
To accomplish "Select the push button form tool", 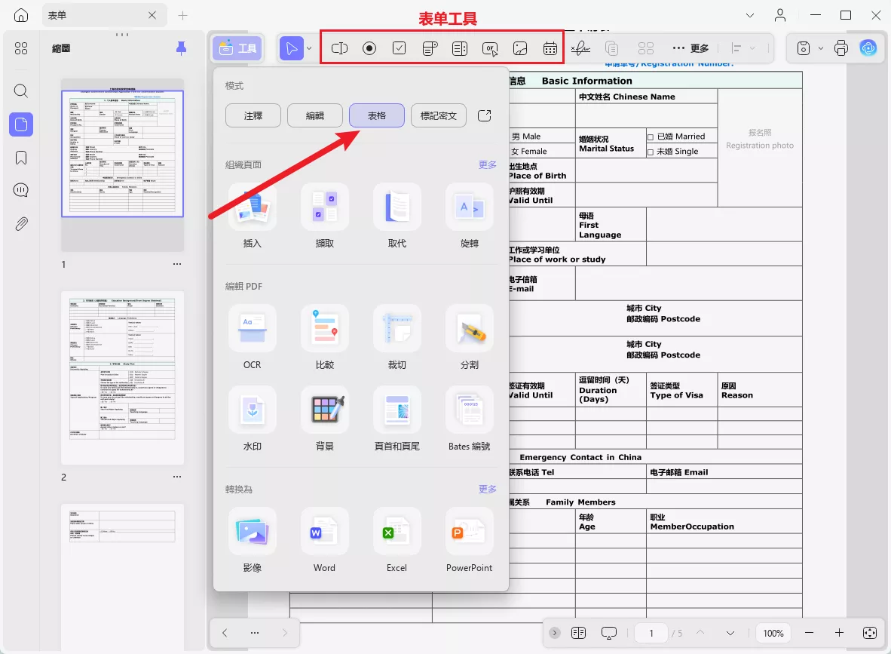I will point(490,49).
